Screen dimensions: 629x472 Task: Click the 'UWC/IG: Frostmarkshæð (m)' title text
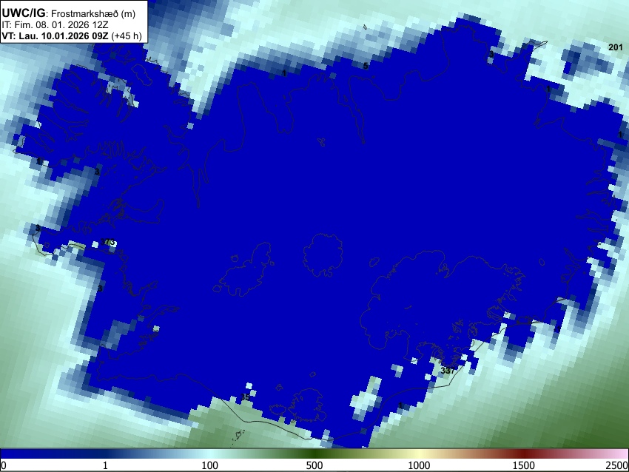pos(69,13)
